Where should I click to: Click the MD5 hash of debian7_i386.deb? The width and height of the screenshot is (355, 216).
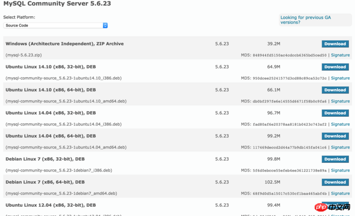[x=290, y=171]
